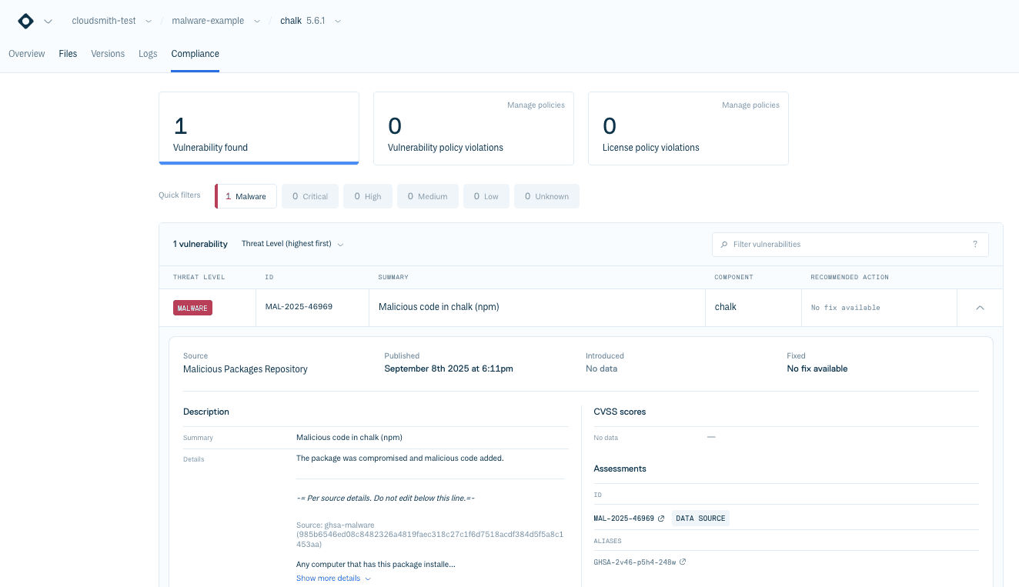Click the THREAT LEVEL column header
This screenshot has width=1019, height=587.
tap(199, 277)
